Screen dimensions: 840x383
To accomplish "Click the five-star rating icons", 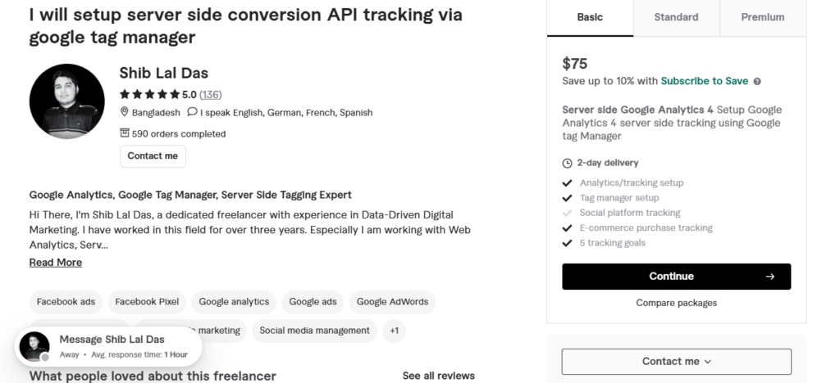I will pyautogui.click(x=149, y=95).
